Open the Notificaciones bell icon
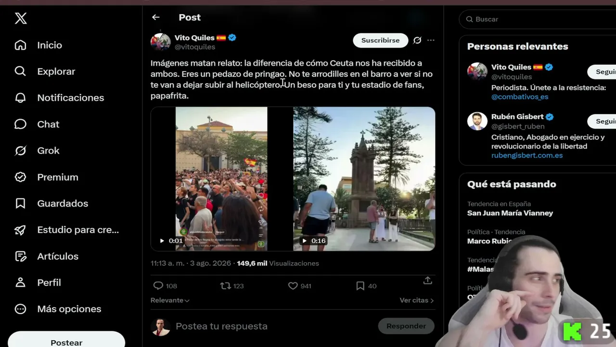This screenshot has width=616, height=347. (20, 98)
